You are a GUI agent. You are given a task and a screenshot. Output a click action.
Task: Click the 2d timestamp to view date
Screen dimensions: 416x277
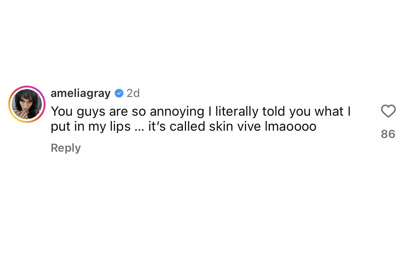coord(133,93)
